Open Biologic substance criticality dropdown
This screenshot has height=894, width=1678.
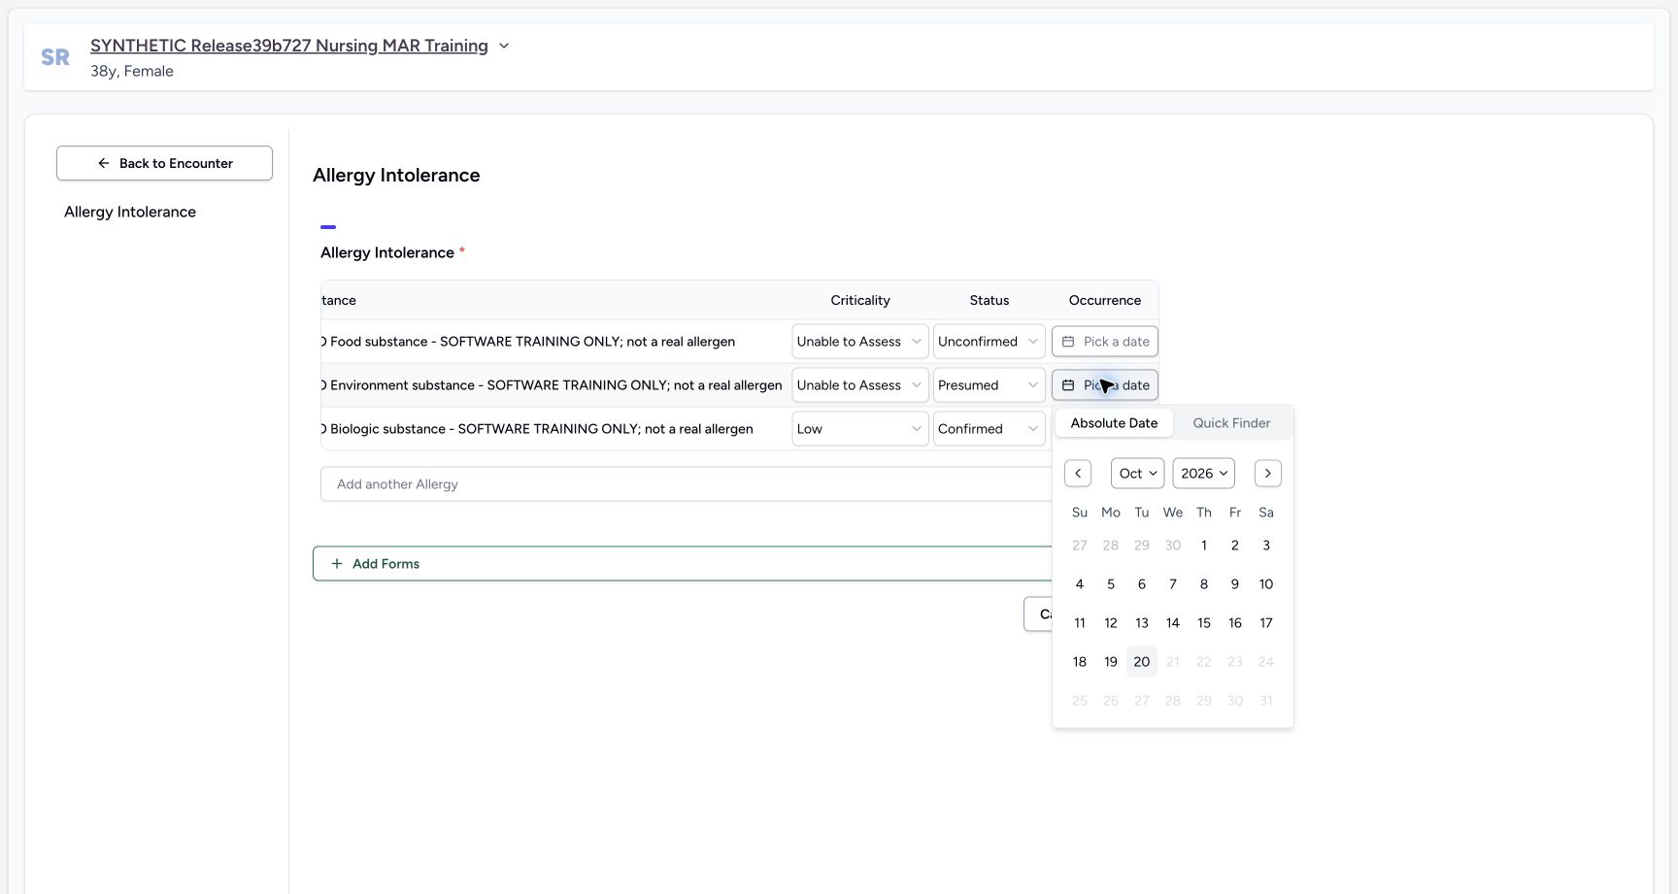point(860,429)
